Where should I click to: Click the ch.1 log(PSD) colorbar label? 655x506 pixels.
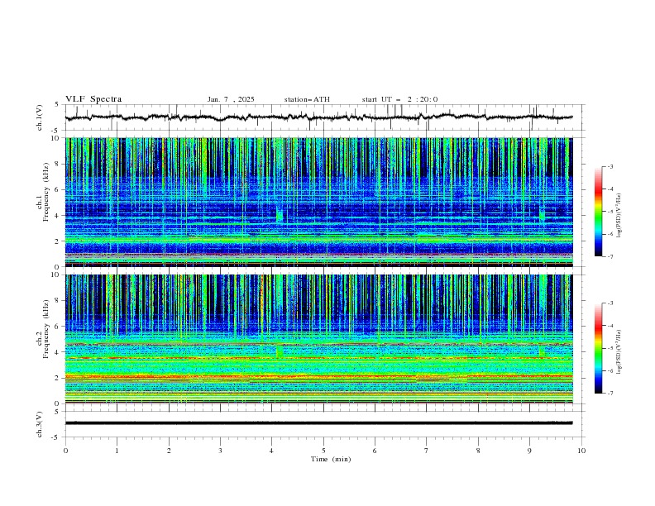pyautogui.click(x=619, y=216)
